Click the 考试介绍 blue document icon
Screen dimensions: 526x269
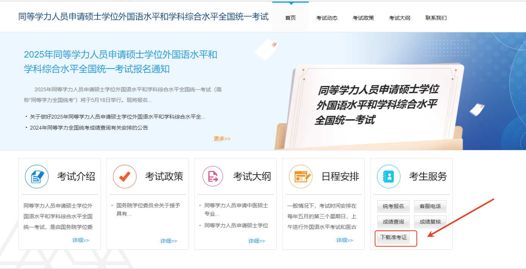[37, 177]
